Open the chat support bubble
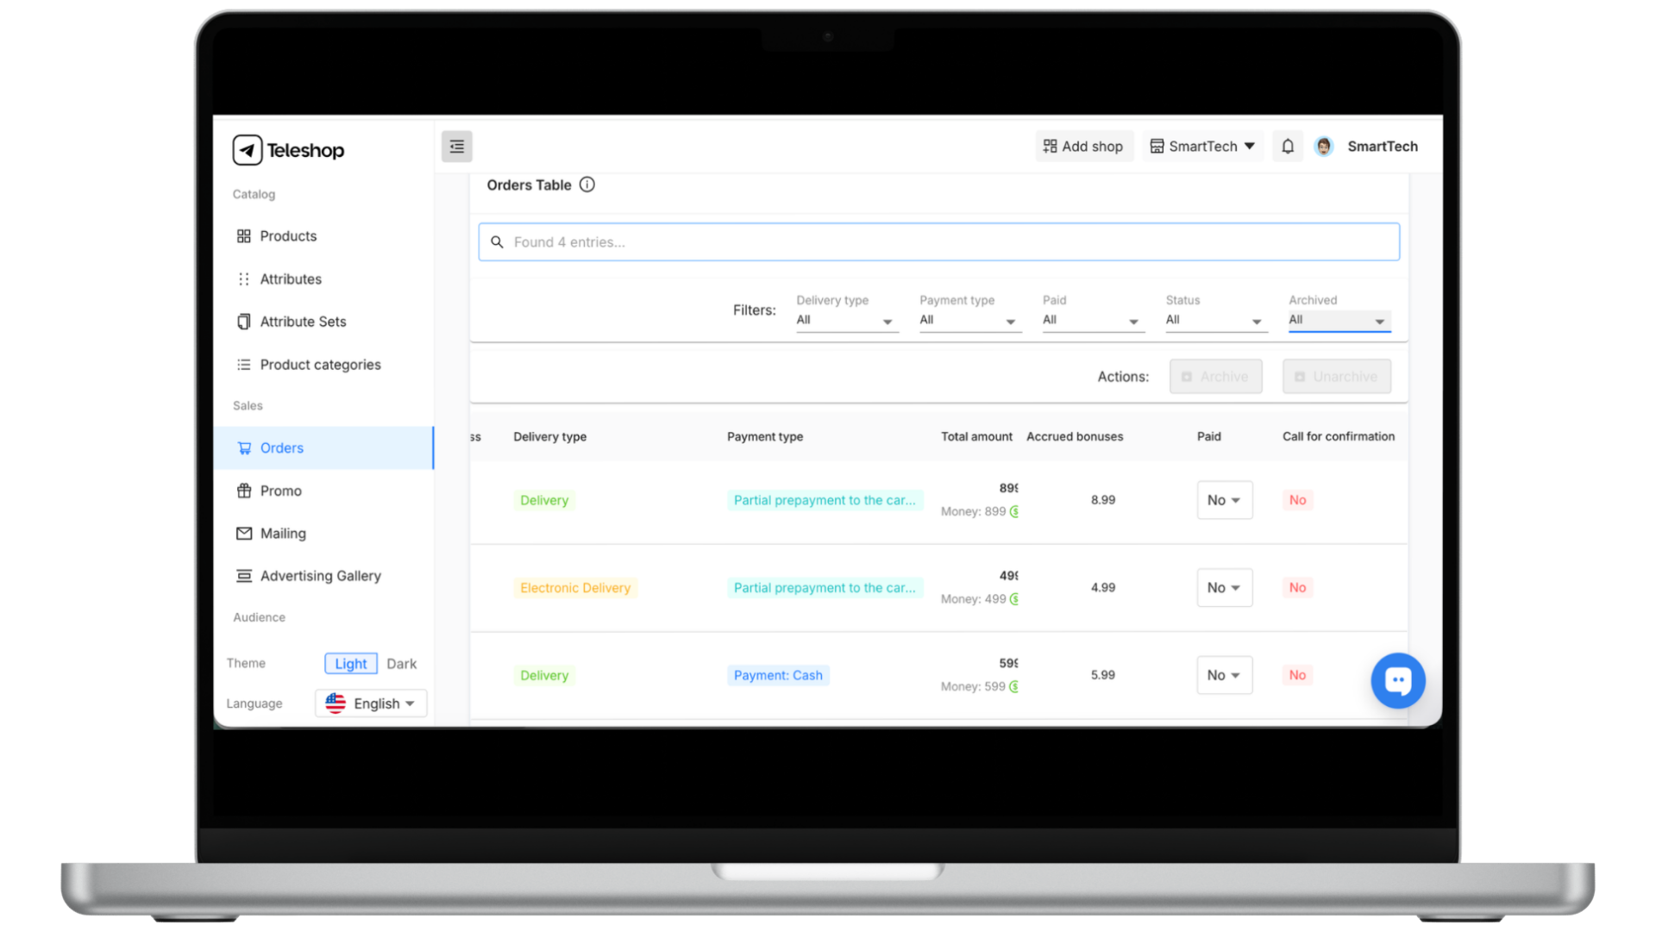Screen dimensions: 1656x931 pyautogui.click(x=1397, y=680)
